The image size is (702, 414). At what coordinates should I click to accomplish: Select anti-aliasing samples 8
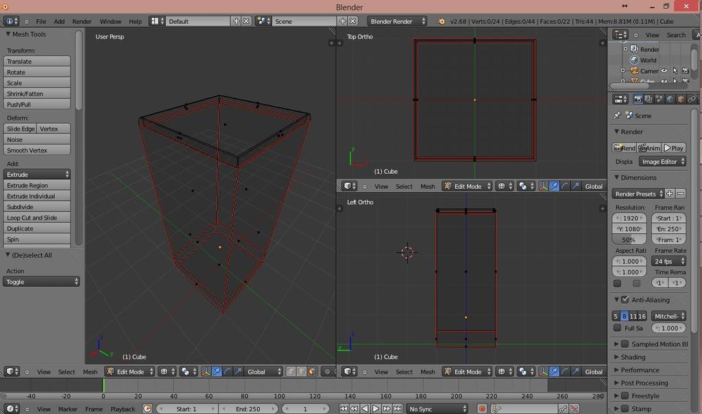click(x=624, y=316)
